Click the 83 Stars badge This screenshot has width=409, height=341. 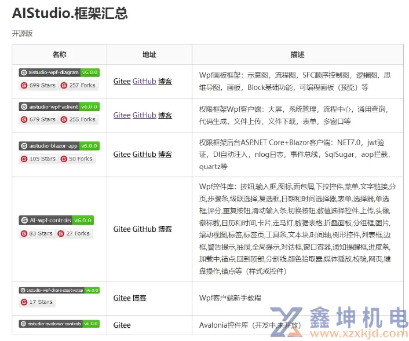coord(36,233)
